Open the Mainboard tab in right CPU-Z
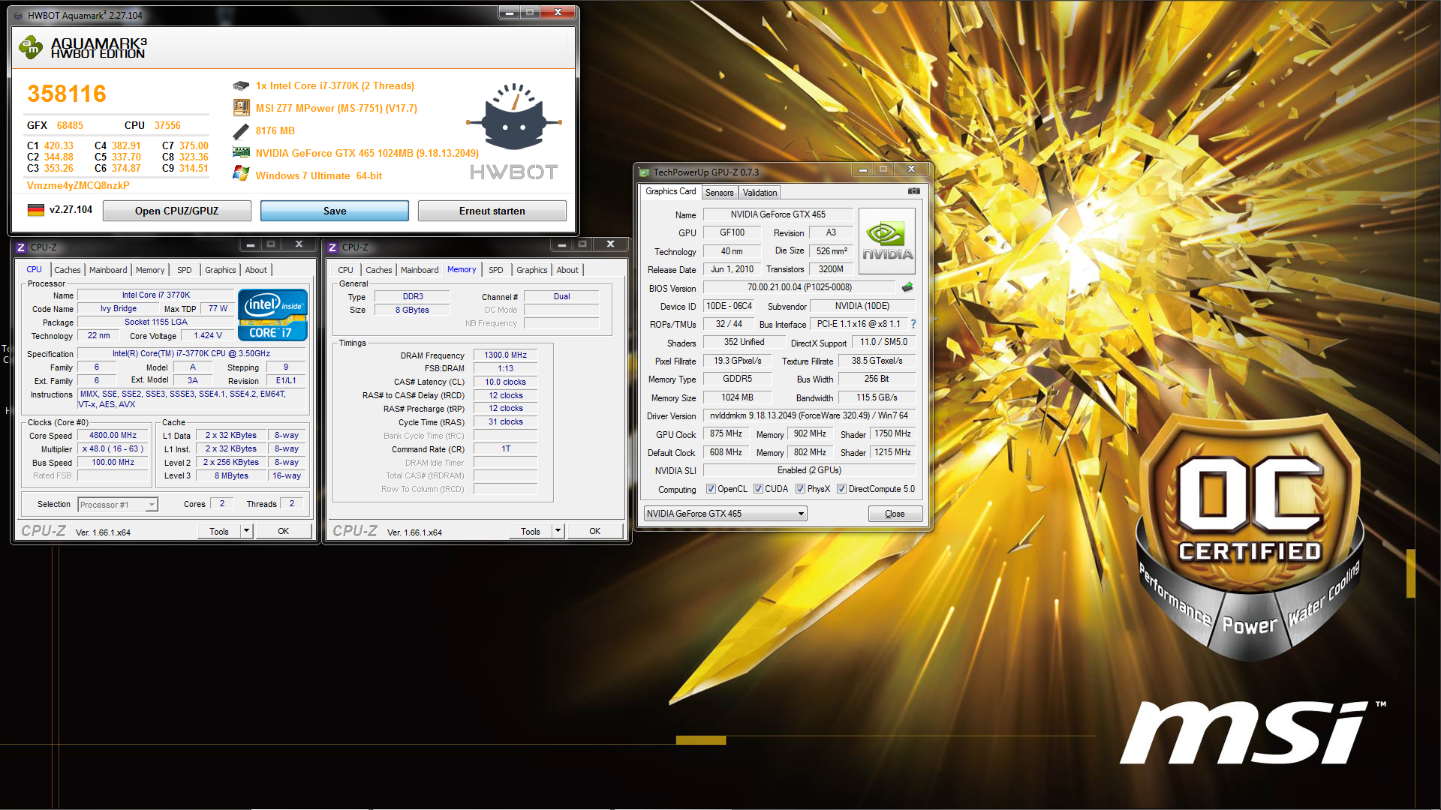 tap(420, 270)
